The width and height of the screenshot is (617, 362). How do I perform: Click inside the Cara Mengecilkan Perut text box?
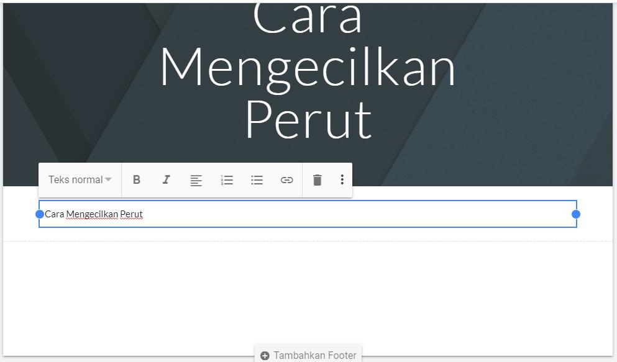308,214
